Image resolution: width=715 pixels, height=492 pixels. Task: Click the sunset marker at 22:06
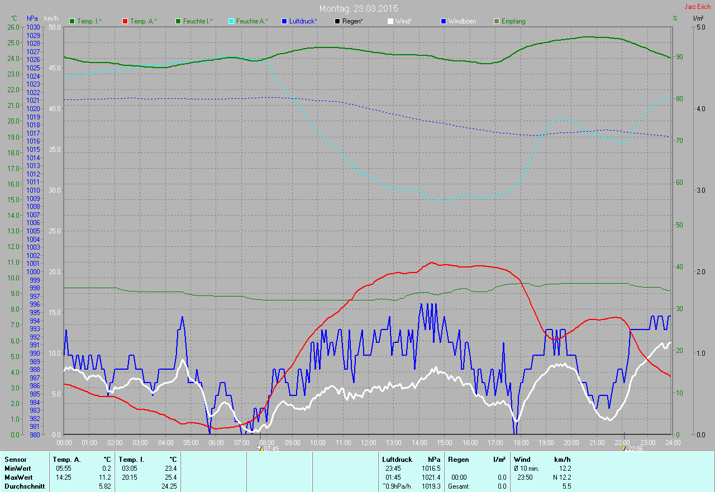pyautogui.click(x=624, y=448)
